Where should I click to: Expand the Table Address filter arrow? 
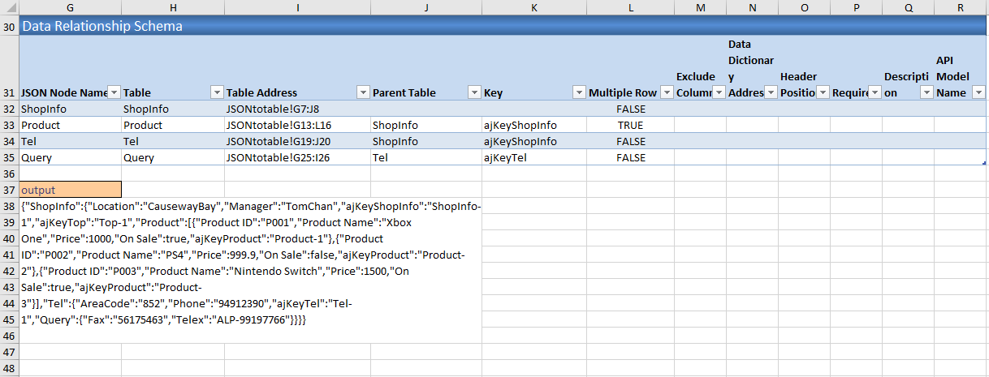pos(362,92)
